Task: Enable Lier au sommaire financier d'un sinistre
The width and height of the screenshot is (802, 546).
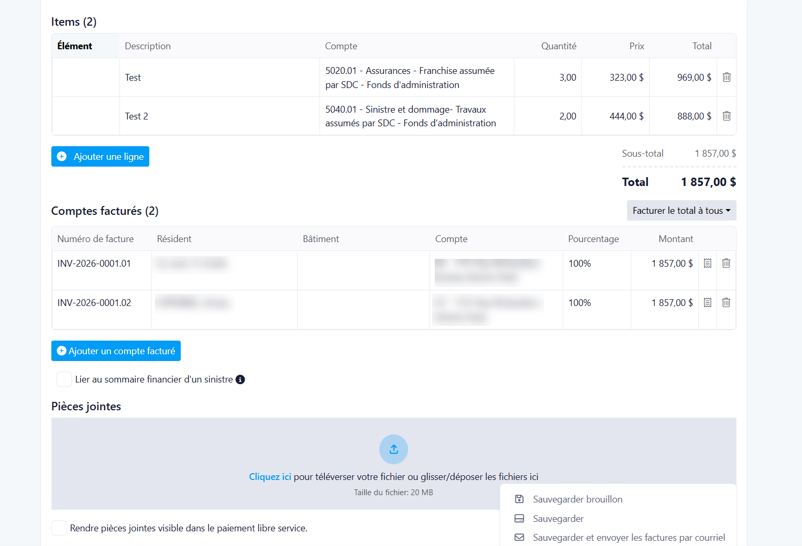Action: click(64, 379)
